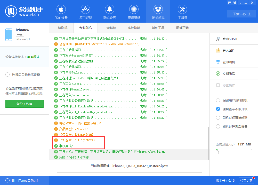Open 应用游戏 (Apps & Games) section
The height and width of the screenshot is (185, 258).
[x=85, y=12]
